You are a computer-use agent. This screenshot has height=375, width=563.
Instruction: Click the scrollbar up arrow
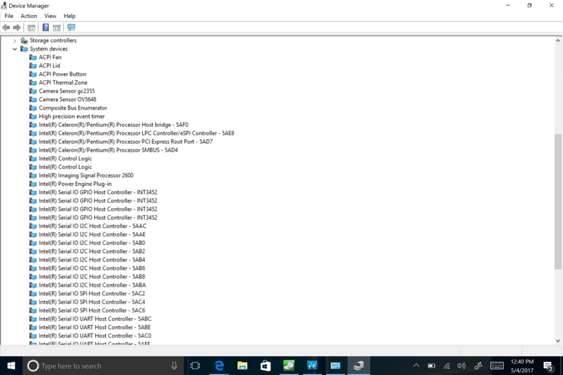pyautogui.click(x=558, y=41)
